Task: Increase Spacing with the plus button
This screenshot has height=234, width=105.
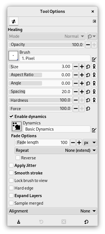Action: (x=82, y=92)
